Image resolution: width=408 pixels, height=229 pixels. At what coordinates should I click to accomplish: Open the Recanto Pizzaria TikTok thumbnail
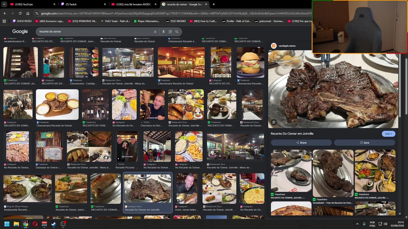point(127,146)
